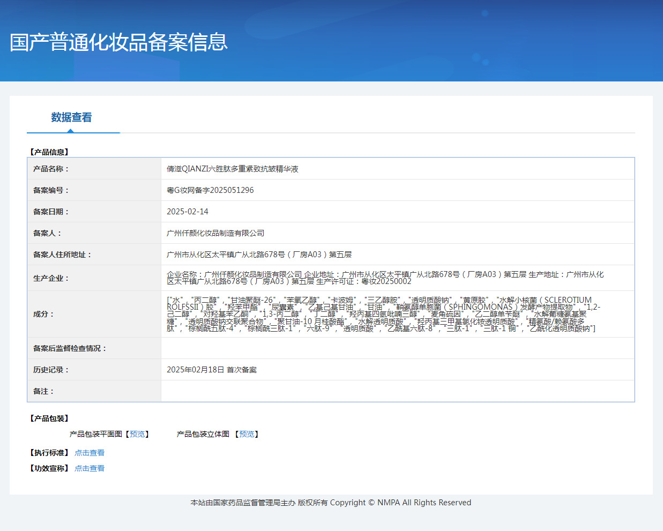The height and width of the screenshot is (531, 663).
Task: Click the 备案编号 label cell
Action: pos(94,190)
